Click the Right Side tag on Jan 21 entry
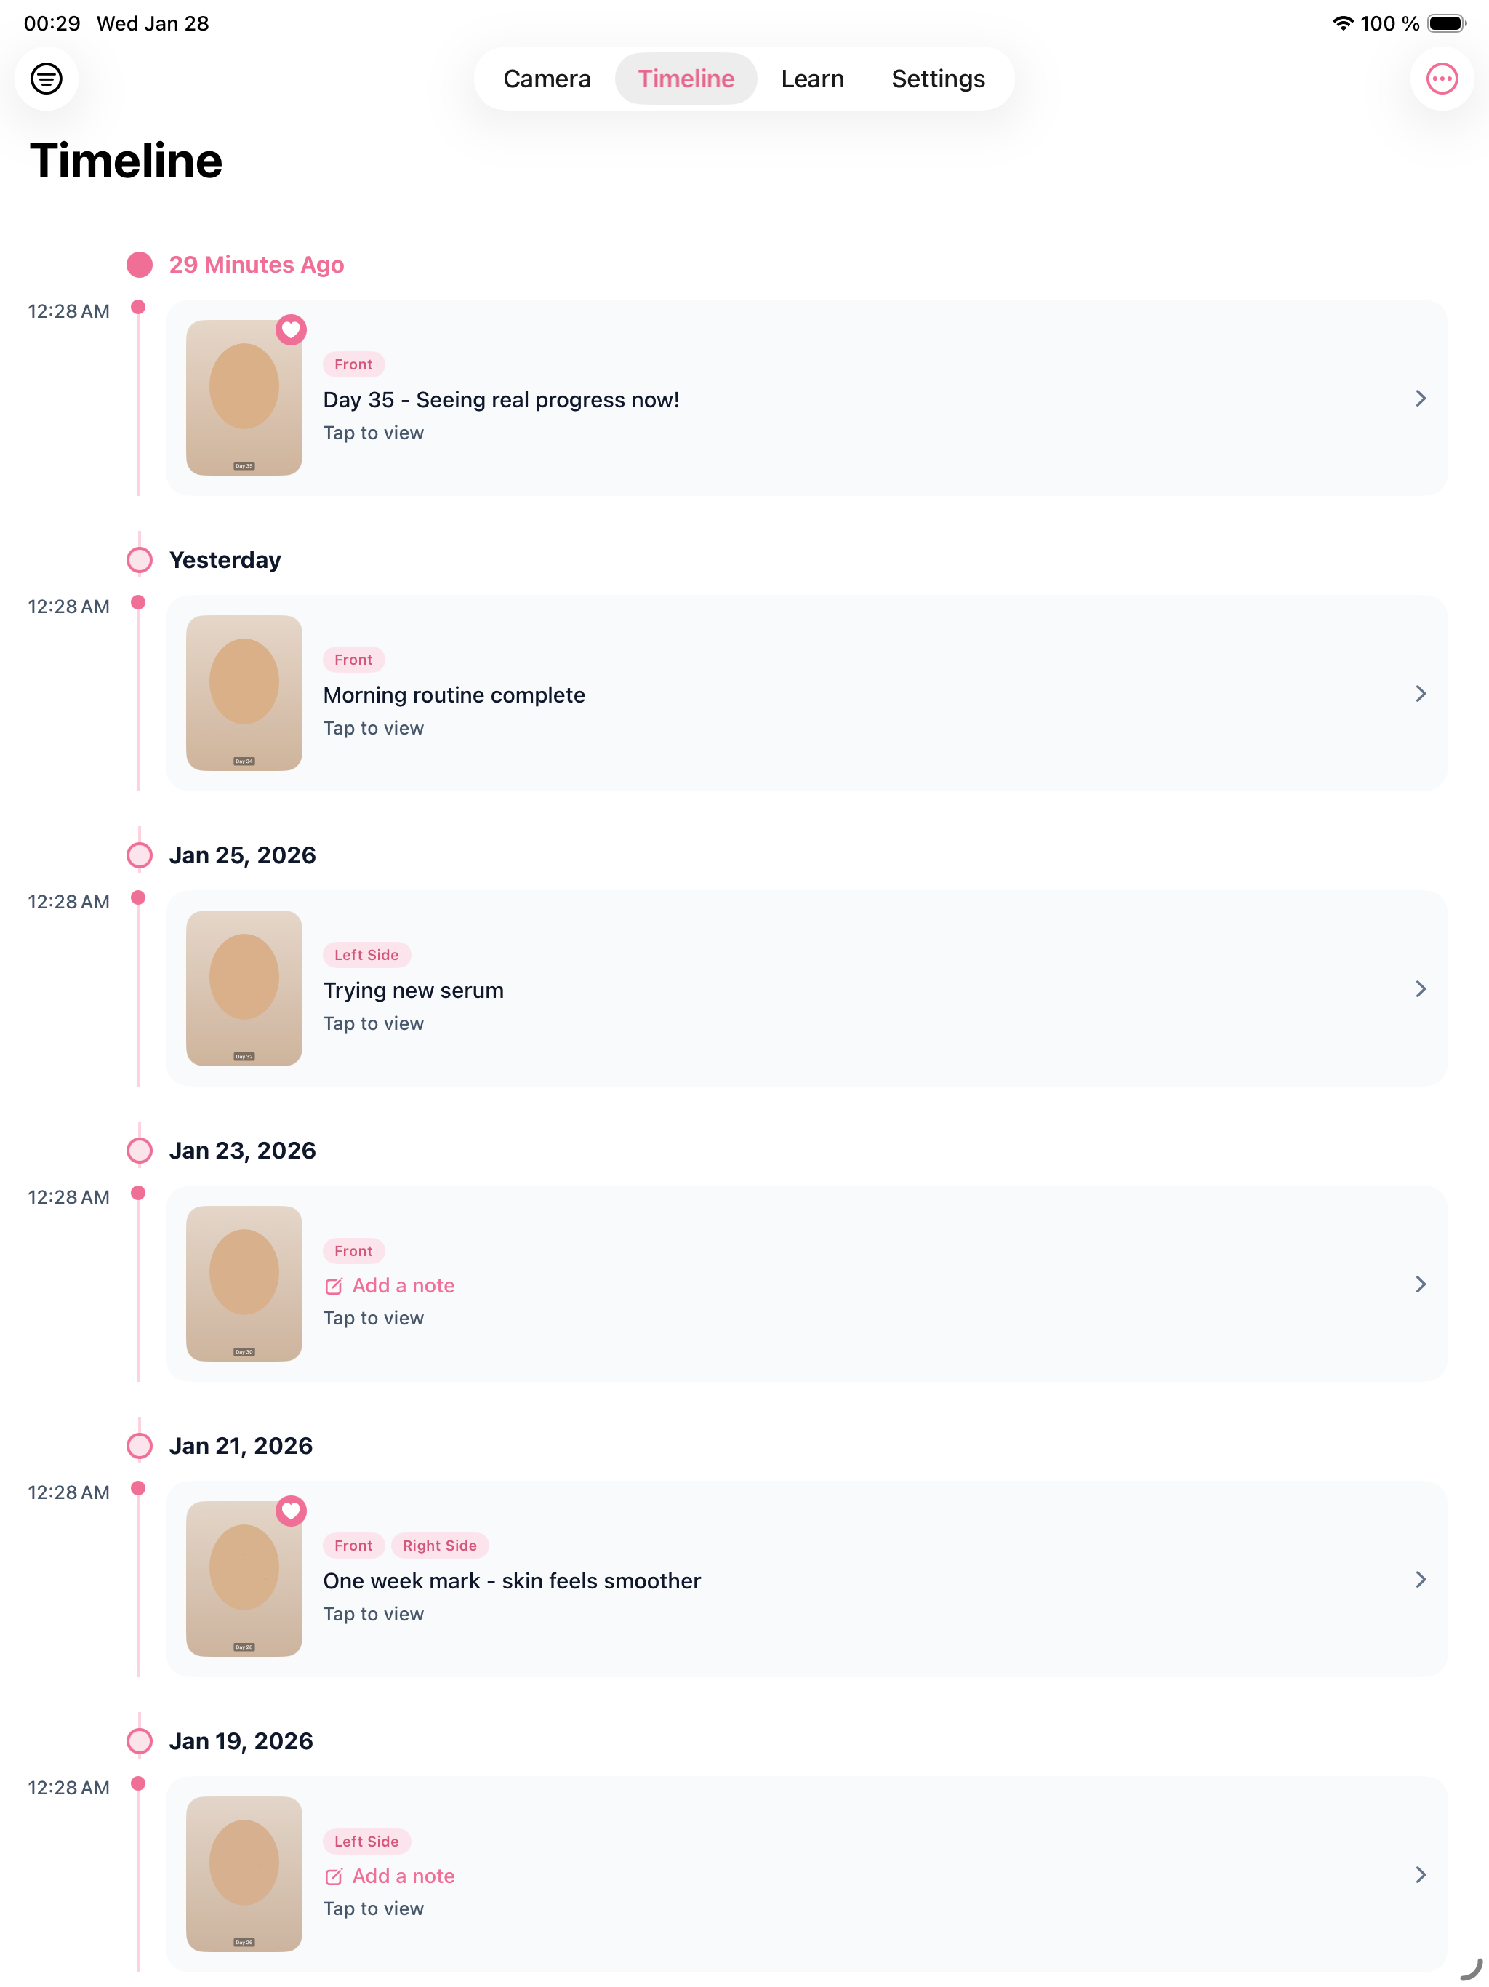Image resolution: width=1489 pixels, height=1987 pixels. 440,1546
